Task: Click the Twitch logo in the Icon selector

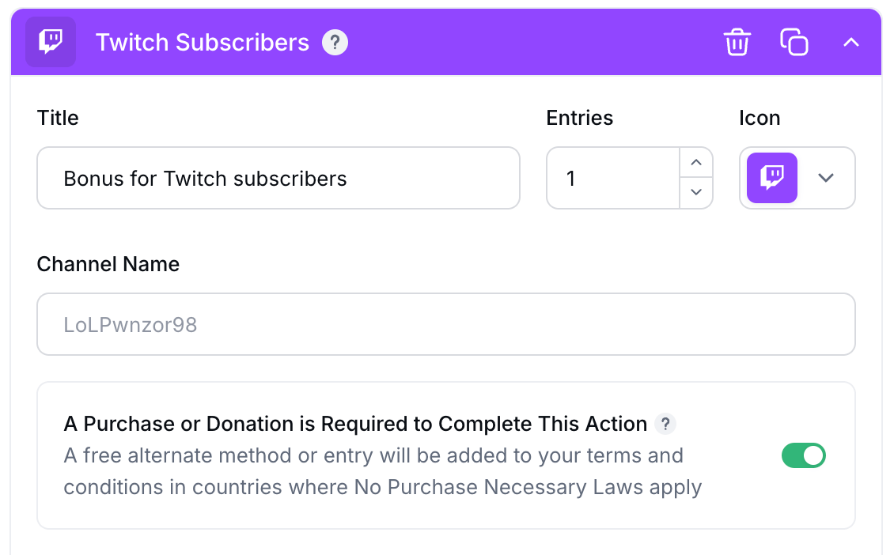Action: (x=771, y=178)
